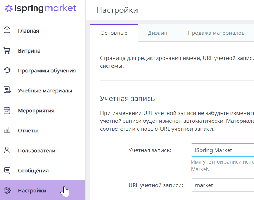254x200 pixels.
Task: Click the gear icon for Настройки
Action: (7, 190)
